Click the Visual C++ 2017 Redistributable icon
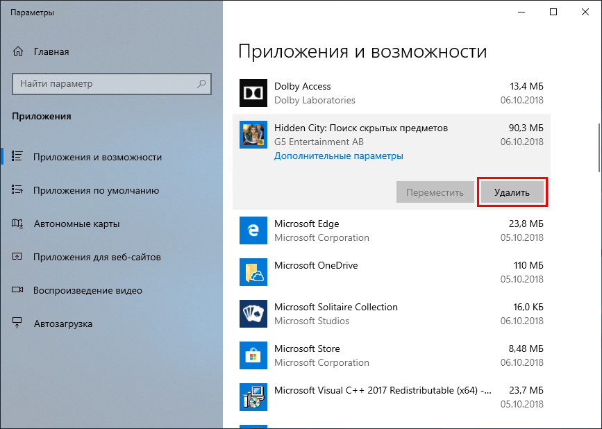 click(x=253, y=397)
